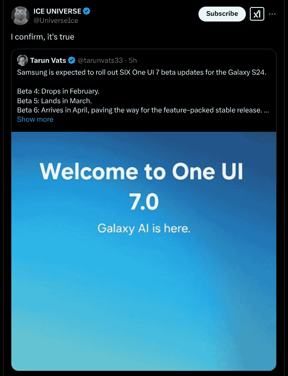Click the quoted tweet first line about SIX One UI 7 betas

(x=142, y=72)
